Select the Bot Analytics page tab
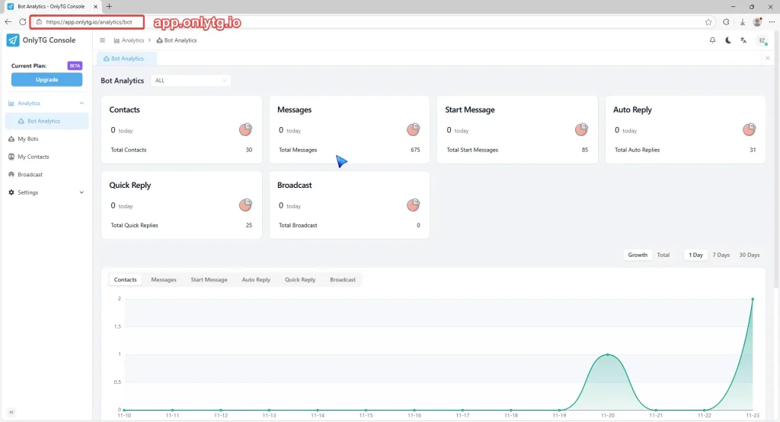Image resolution: width=780 pixels, height=422 pixels. [x=127, y=59]
